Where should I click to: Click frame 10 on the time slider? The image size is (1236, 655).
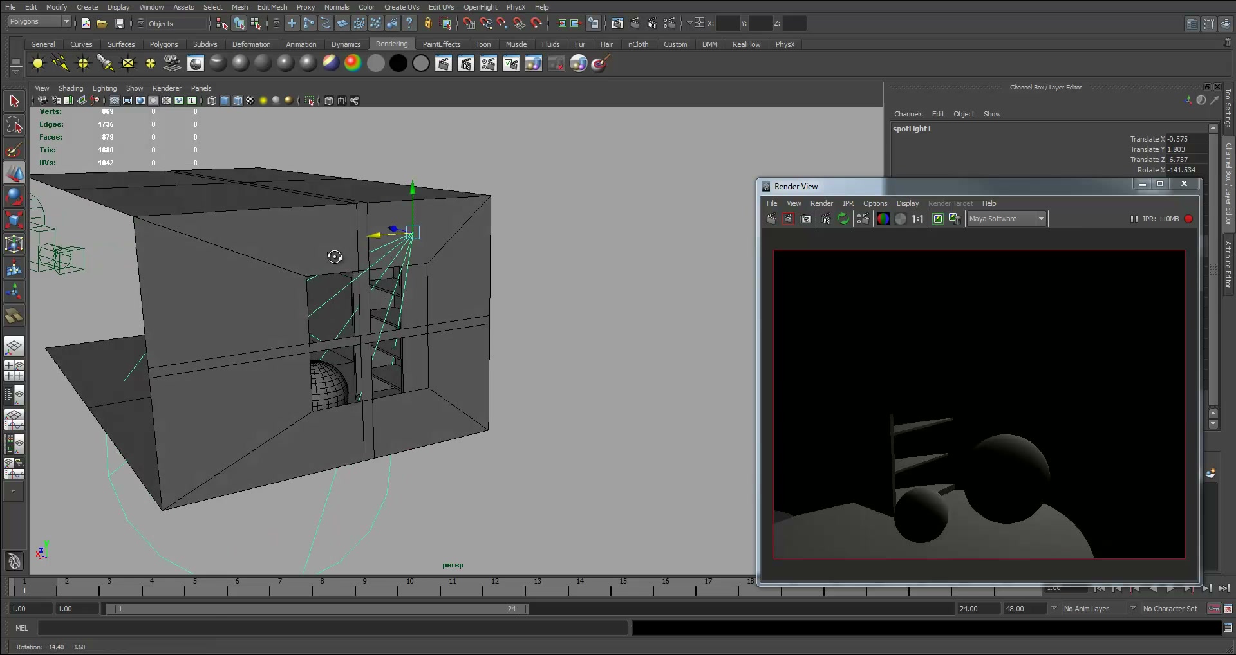coord(409,586)
